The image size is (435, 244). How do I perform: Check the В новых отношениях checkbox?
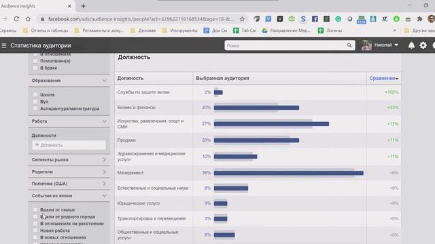35,237
